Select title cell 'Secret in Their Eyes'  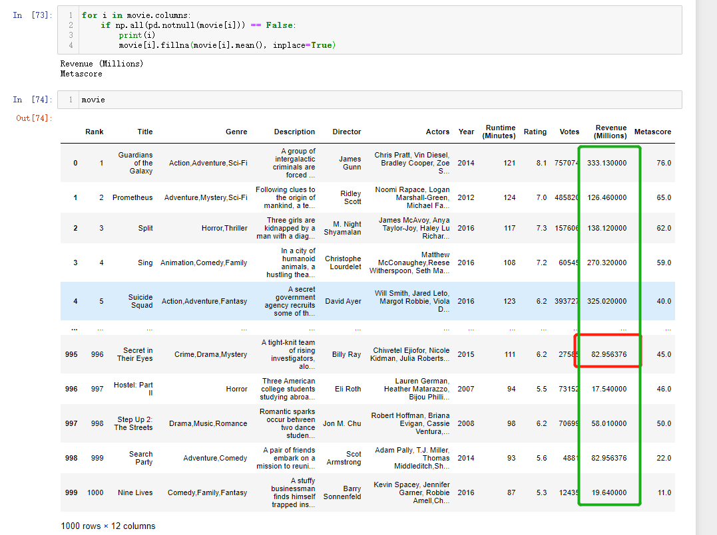tap(135, 354)
